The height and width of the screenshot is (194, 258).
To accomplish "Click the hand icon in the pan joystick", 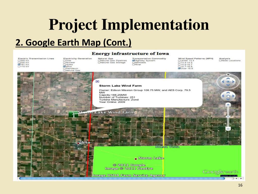I will pyautogui.click(x=228, y=96).
